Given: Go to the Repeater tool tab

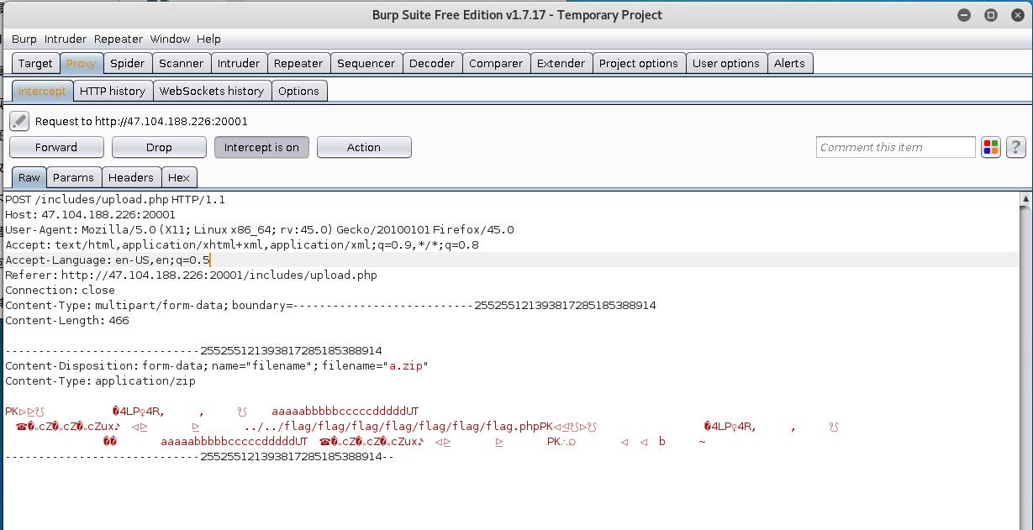Looking at the screenshot, I should (298, 63).
